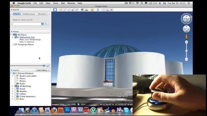Viewport: 207px width, 116px height.
Task: Click the Street View pegman icon
Action: click(186, 37)
